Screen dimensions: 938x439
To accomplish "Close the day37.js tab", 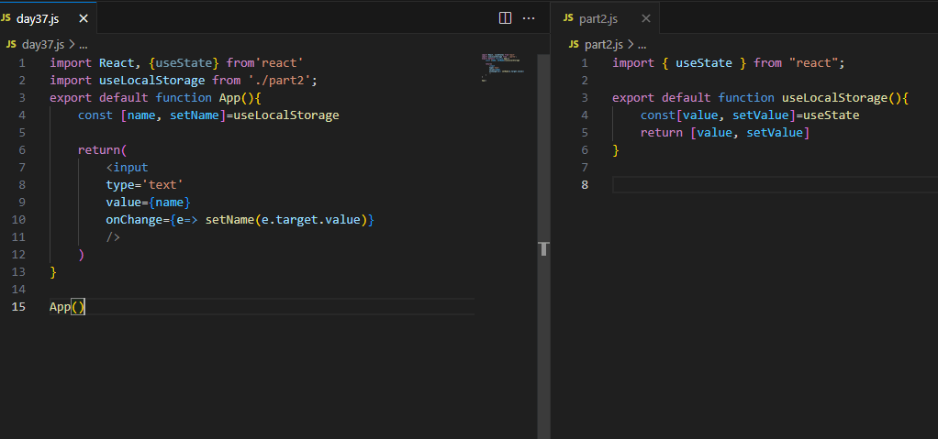I will point(84,18).
